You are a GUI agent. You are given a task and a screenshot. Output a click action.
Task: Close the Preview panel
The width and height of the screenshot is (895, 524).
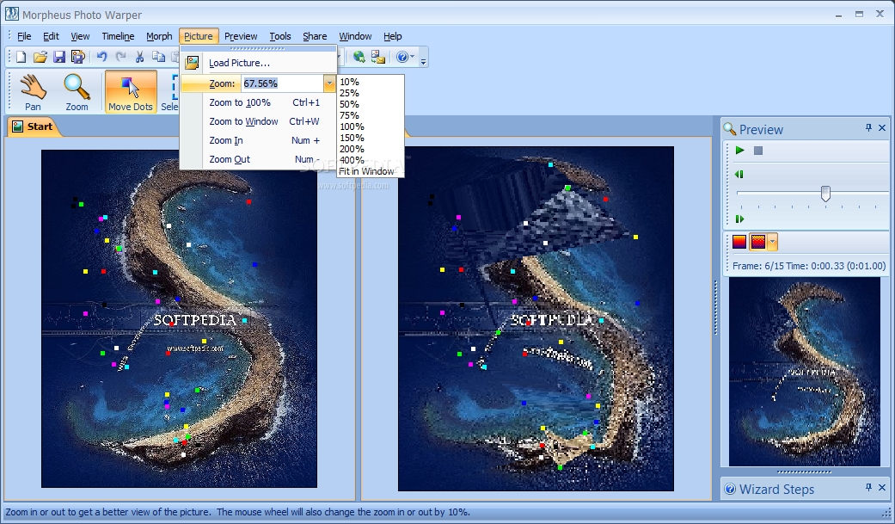(x=882, y=128)
